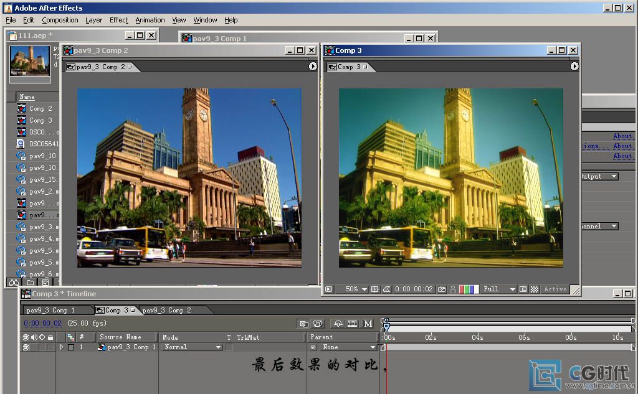The image size is (638, 394).
Task: Open the partially hidden 'annel' dropdown
Action: point(600,226)
